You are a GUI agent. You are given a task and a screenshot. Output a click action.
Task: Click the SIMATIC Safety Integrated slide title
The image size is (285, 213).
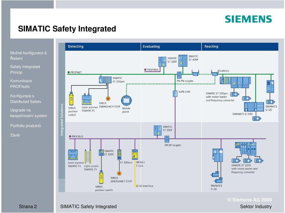pos(67,29)
